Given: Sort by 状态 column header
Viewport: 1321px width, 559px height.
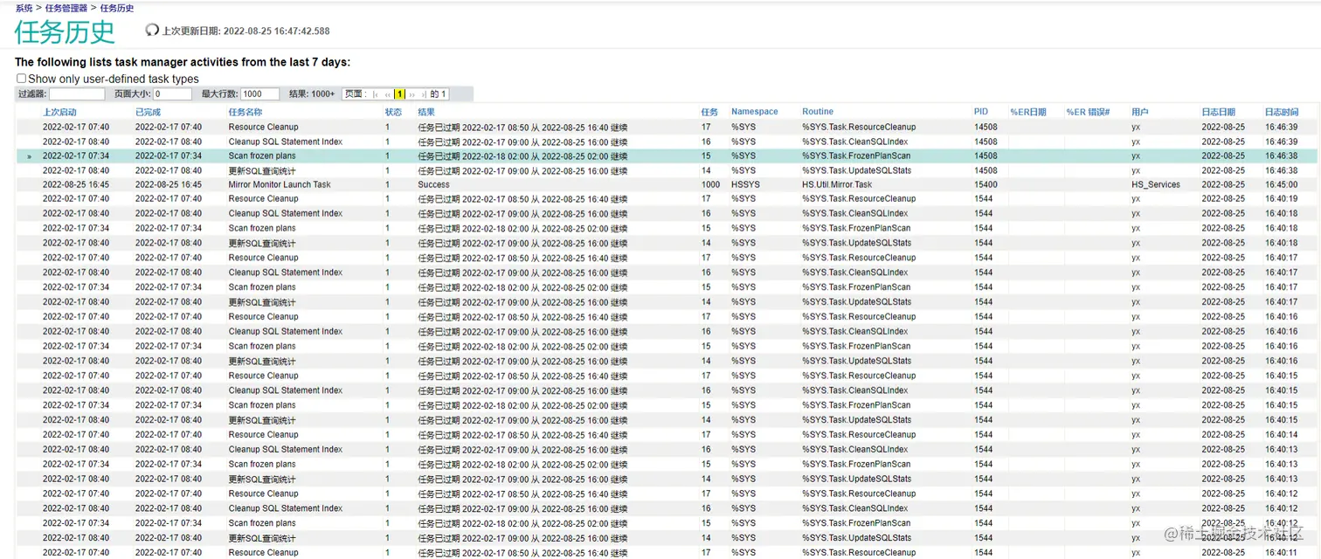Looking at the screenshot, I should [x=393, y=112].
